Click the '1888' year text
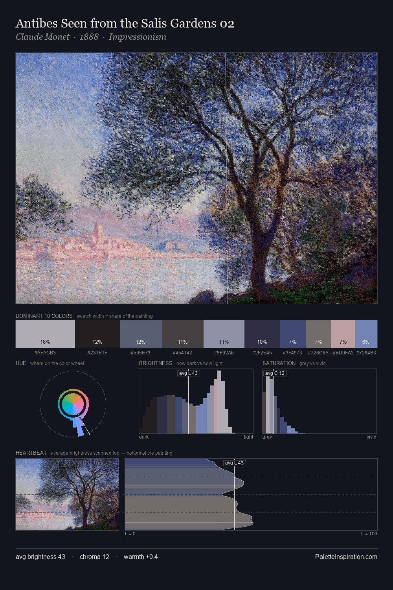The width and height of the screenshot is (393, 590). (x=89, y=37)
